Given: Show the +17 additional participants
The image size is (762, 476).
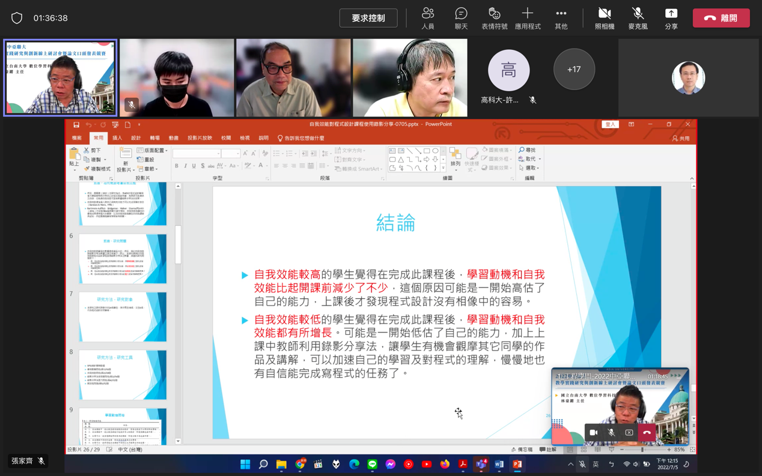Looking at the screenshot, I should pos(574,70).
